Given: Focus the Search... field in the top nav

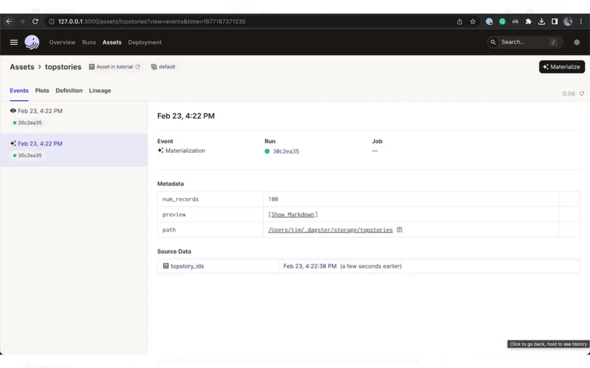Looking at the screenshot, I should (x=525, y=42).
